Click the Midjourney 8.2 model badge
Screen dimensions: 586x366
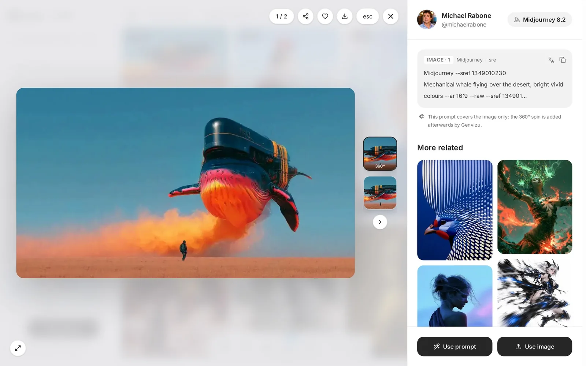539,19
